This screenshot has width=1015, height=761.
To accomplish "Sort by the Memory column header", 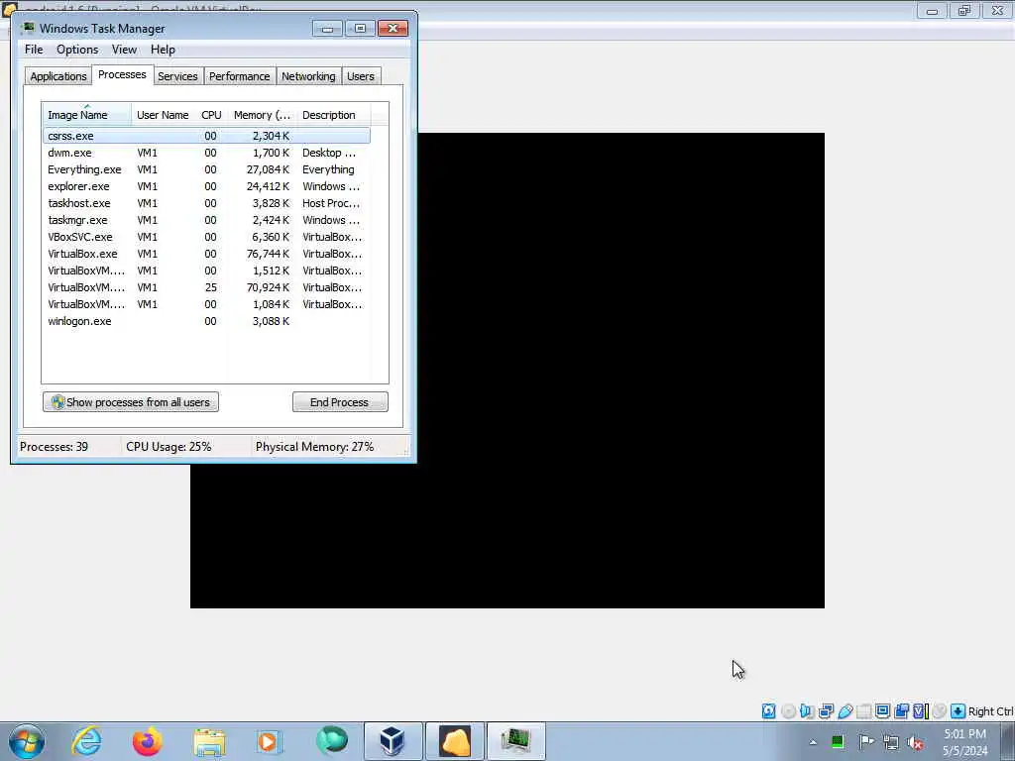I will point(262,115).
